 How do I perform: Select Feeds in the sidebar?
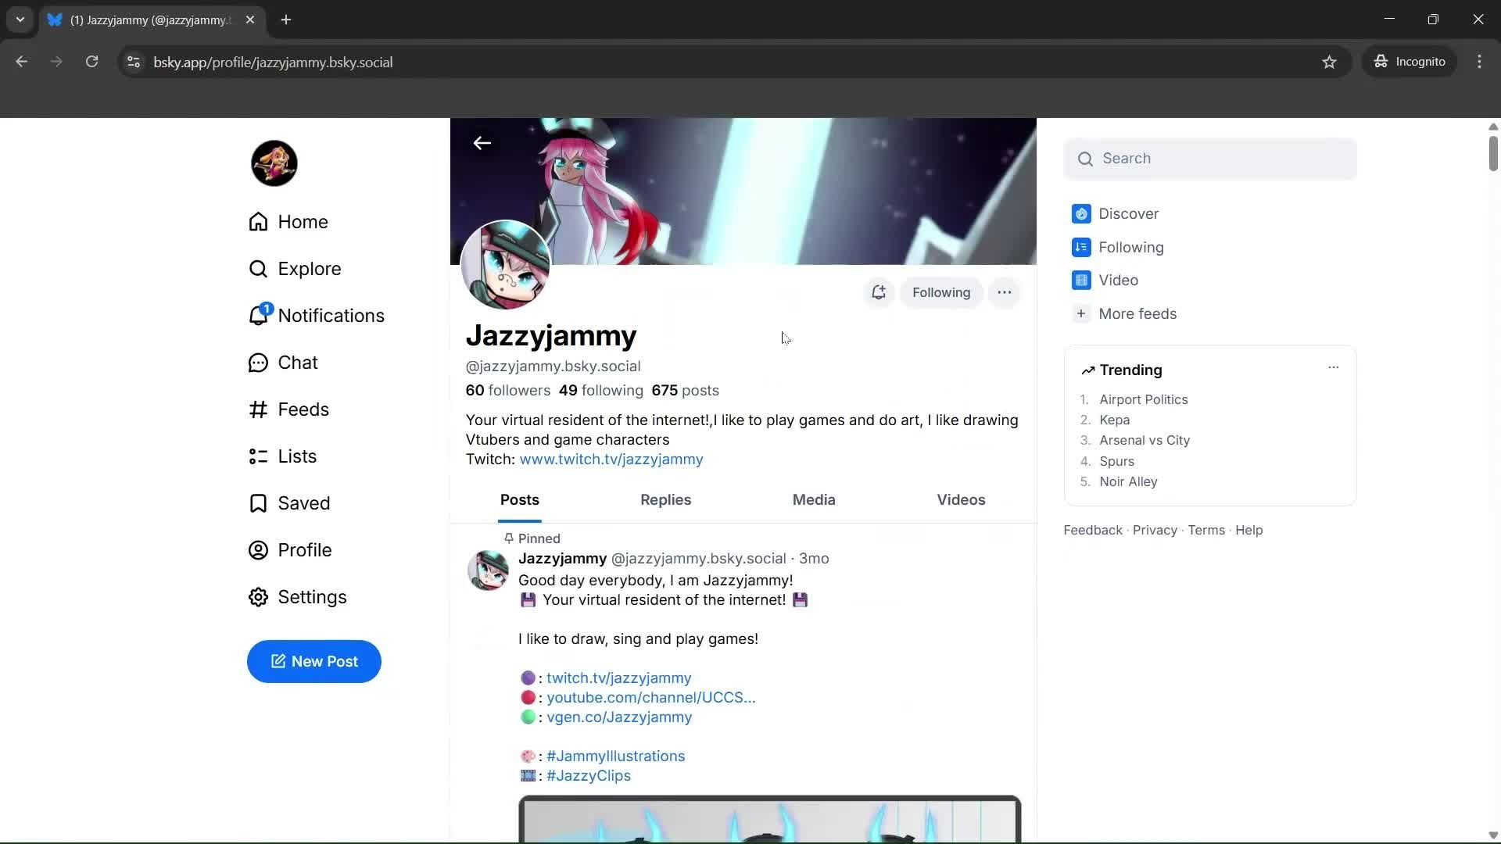(304, 409)
